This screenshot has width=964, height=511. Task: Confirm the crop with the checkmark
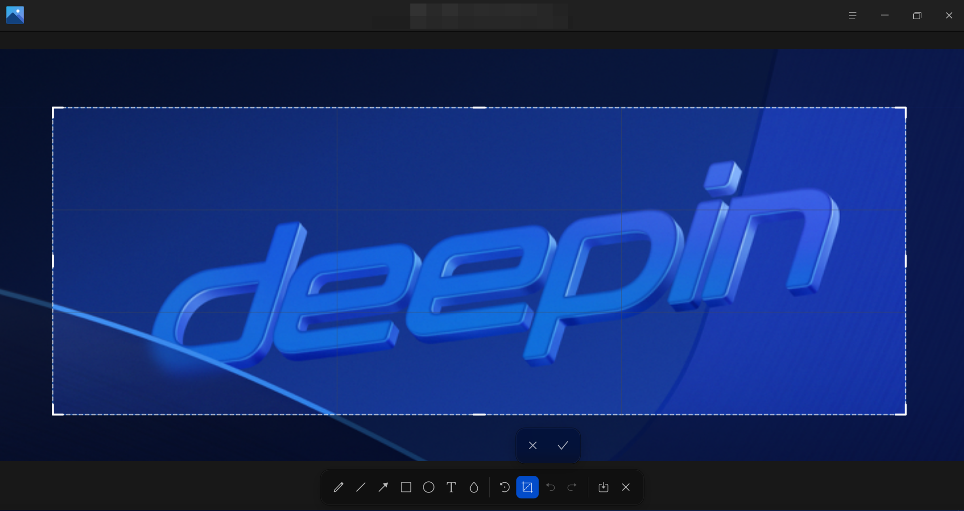tap(563, 445)
